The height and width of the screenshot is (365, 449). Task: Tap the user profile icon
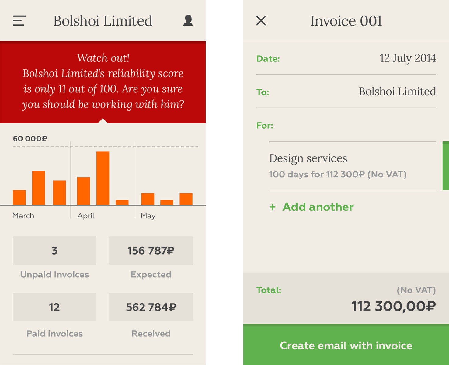(188, 20)
